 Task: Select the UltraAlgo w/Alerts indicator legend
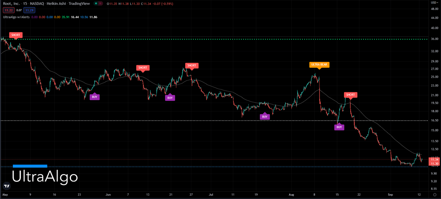16,16
